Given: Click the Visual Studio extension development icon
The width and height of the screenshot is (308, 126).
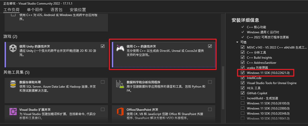Looking at the screenshot, I should click(x=13, y=112).
